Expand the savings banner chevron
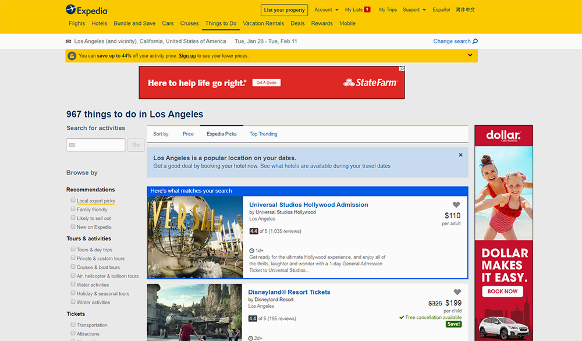 tap(470, 55)
